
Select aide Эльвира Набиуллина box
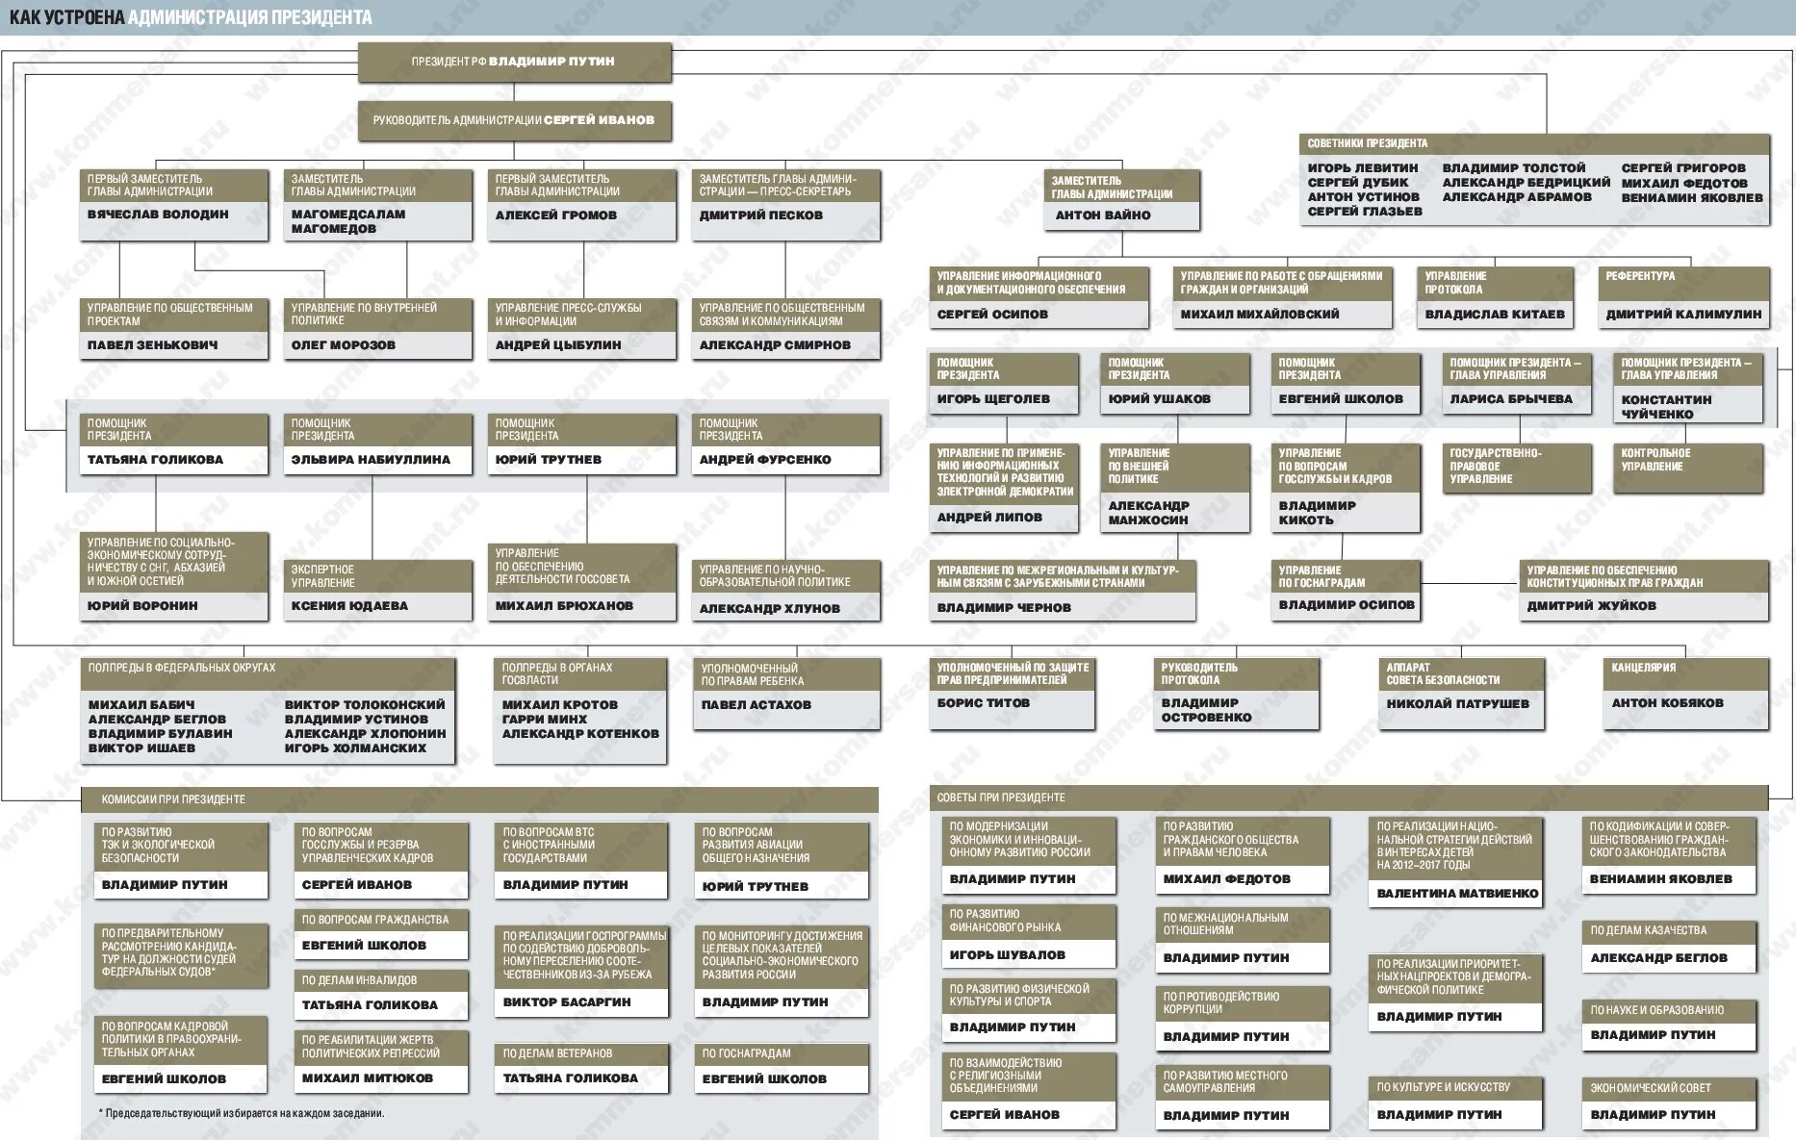378,444
